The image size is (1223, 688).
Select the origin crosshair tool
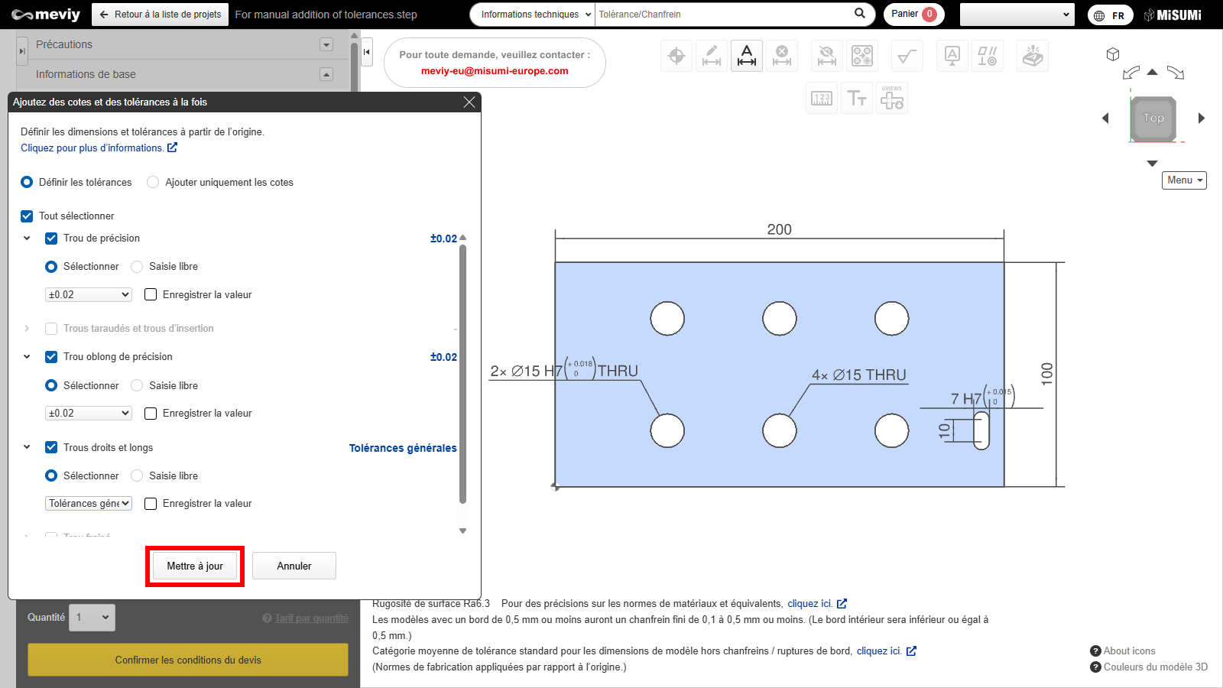(676, 56)
